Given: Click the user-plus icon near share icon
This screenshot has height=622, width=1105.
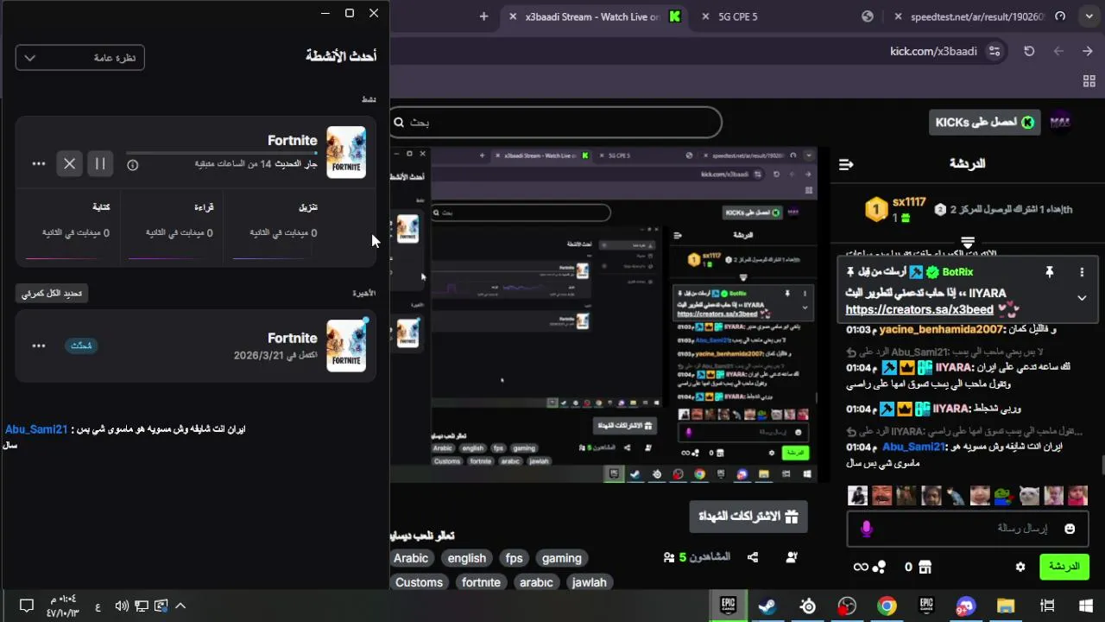Looking at the screenshot, I should tap(792, 557).
